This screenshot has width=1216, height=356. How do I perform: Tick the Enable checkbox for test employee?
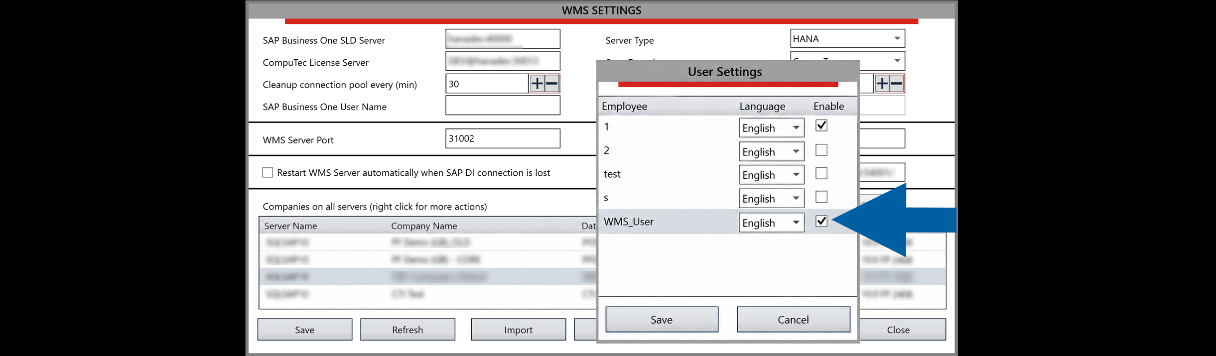tap(821, 173)
